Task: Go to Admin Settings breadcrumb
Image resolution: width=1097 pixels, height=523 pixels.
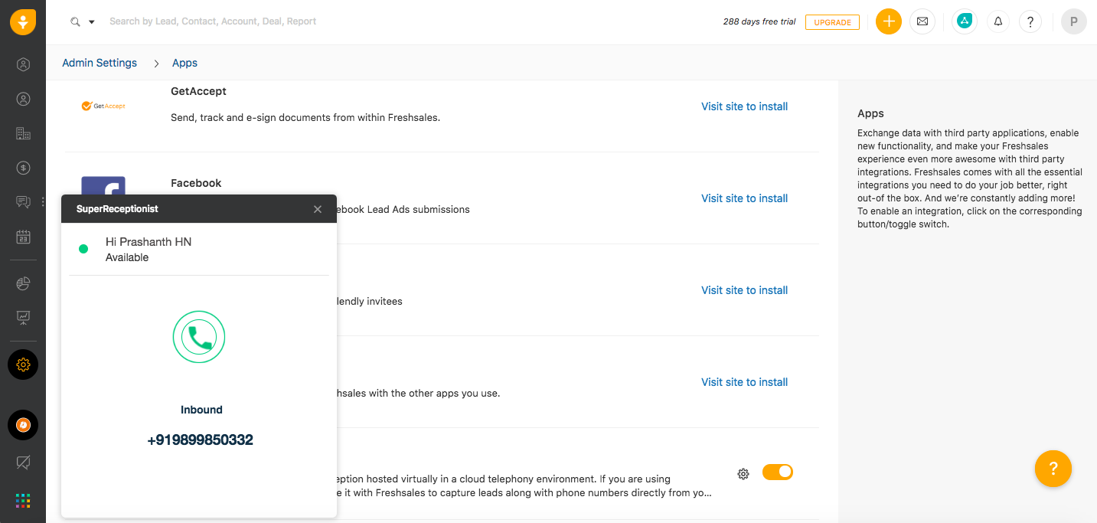Action: pos(100,63)
